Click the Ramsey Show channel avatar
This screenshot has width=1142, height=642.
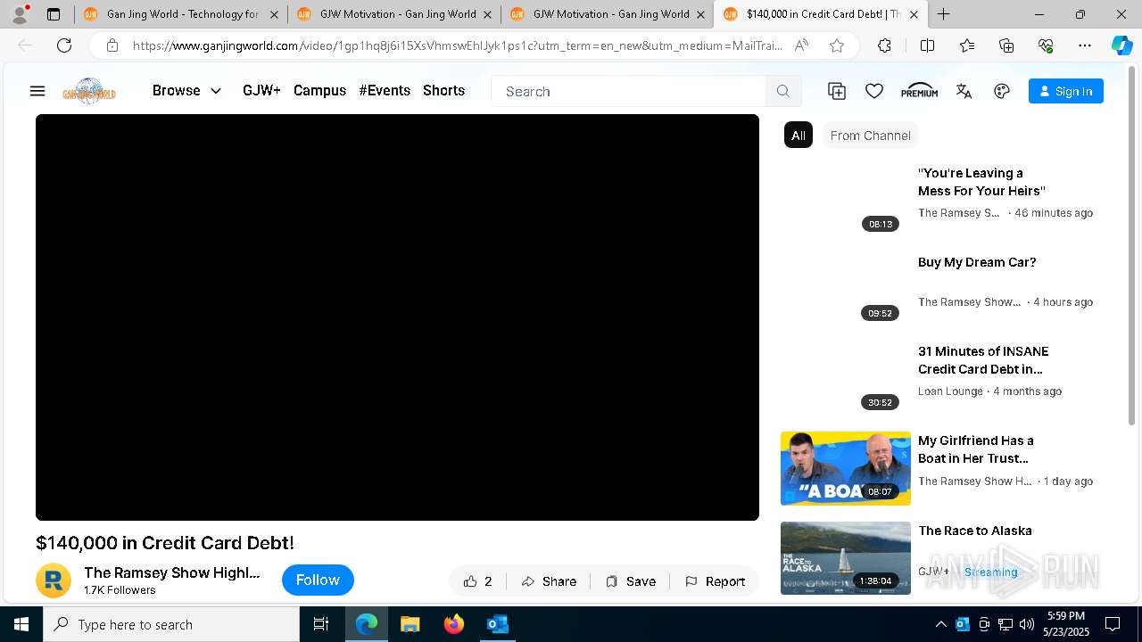pyautogui.click(x=54, y=580)
